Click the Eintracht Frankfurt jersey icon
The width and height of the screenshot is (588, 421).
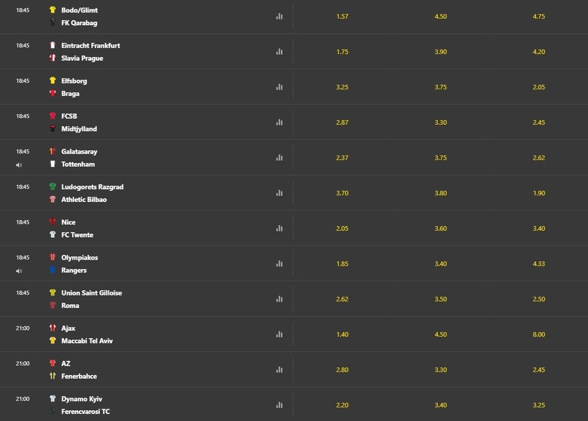52,45
